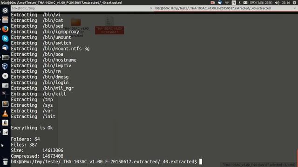Click the '/bin/iwpriv' output line
The width and height of the screenshot is (298, 167).
pyautogui.click(x=41, y=66)
